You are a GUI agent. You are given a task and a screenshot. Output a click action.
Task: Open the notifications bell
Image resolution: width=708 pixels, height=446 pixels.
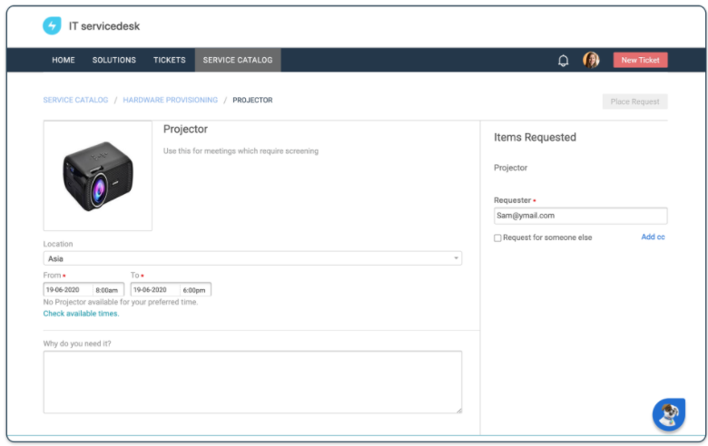point(563,61)
